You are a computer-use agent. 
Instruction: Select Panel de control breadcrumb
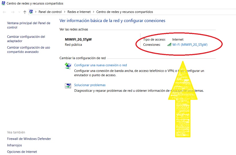click(50, 12)
